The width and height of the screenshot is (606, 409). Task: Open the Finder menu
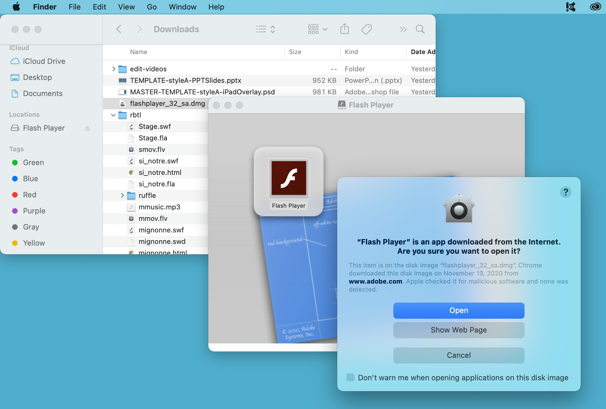click(45, 7)
